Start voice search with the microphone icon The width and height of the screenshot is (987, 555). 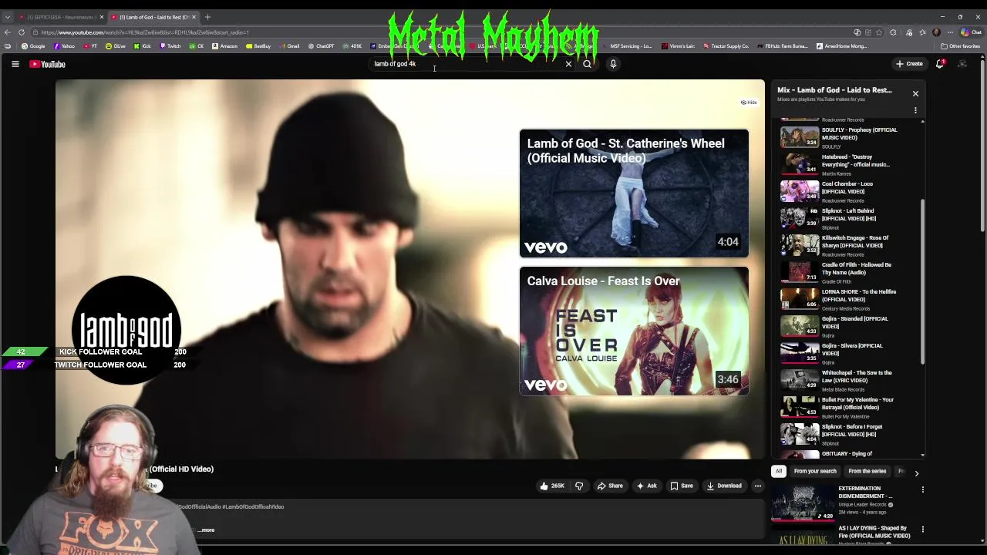(613, 64)
